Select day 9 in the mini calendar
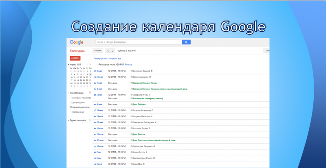The width and height of the screenshot is (326, 168). click(90, 74)
